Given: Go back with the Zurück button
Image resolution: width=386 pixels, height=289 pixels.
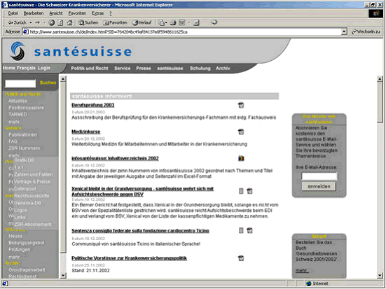Looking at the screenshot, I should pyautogui.click(x=17, y=22).
